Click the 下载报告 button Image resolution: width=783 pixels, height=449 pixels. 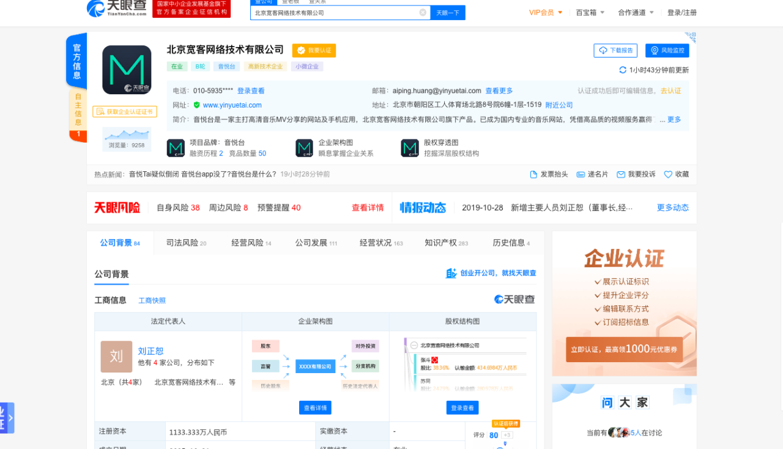pyautogui.click(x=615, y=51)
